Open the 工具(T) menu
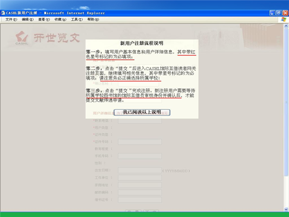Image resolution: width=289 pixels, height=217 pixels. click(77, 19)
